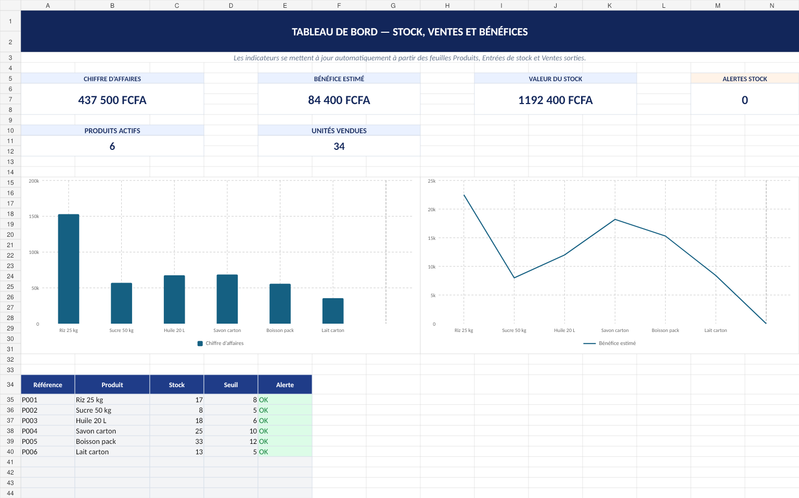Viewport: 799px width, 498px height.
Task: Click the Bénéfice estimé legend entry
Action: pyautogui.click(x=610, y=343)
